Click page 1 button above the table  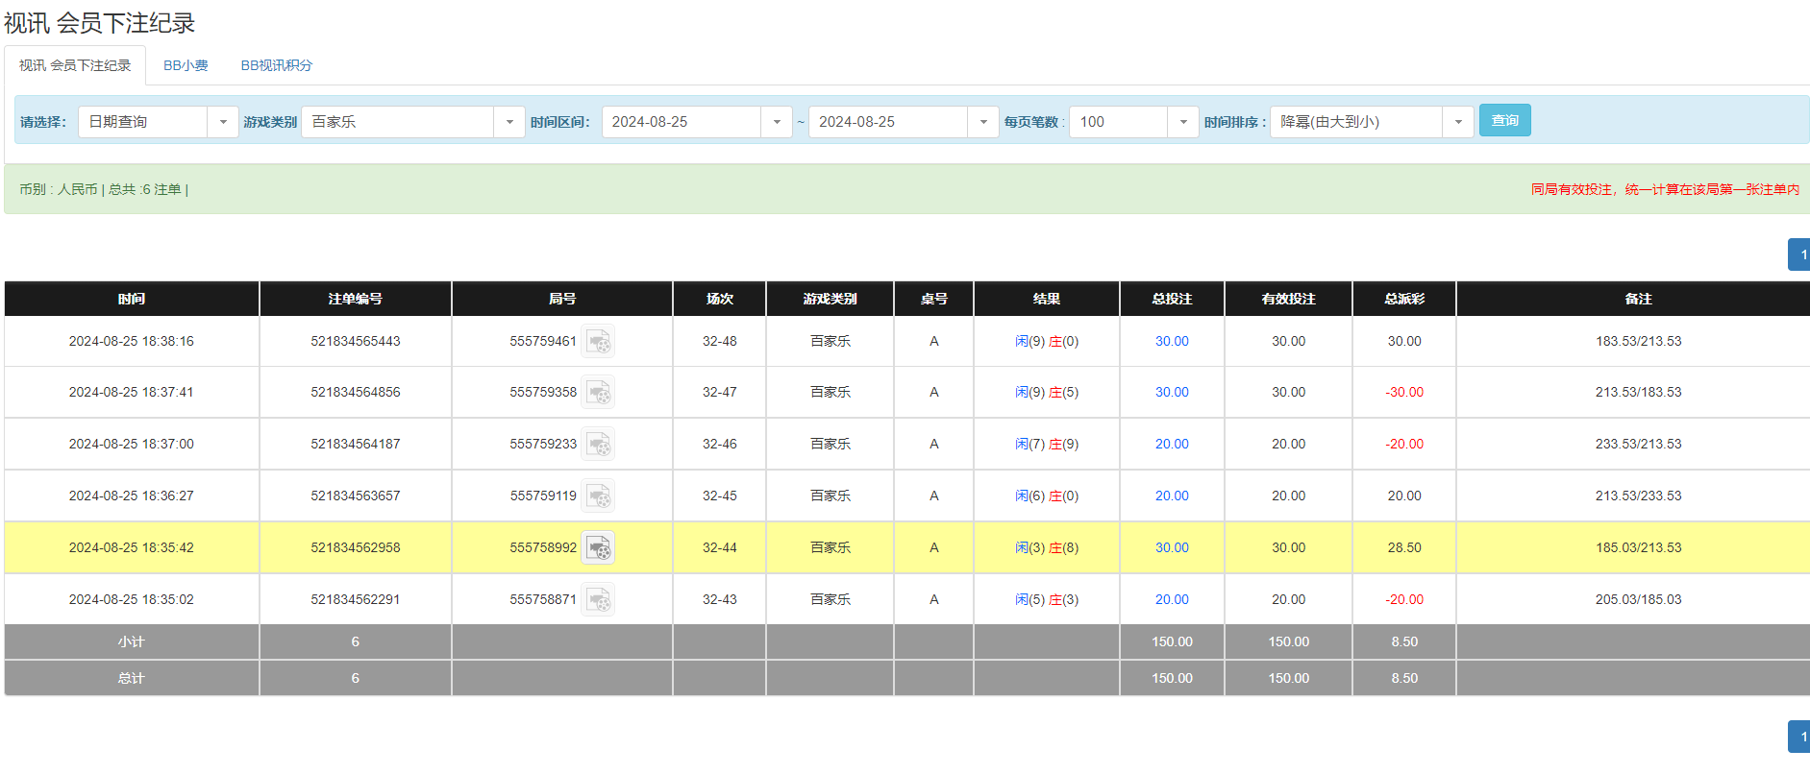1800,254
